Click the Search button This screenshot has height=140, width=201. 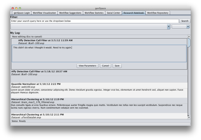pyautogui.click(x=185, y=21)
